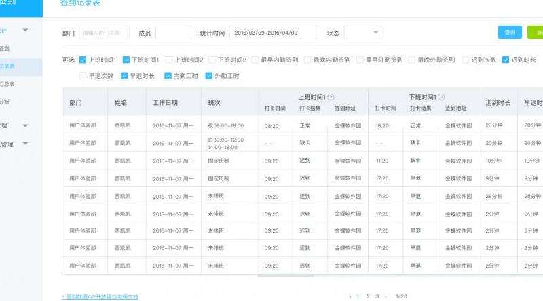Click the help icon beside 上班时间1
The width and height of the screenshot is (543, 301).
point(331,97)
